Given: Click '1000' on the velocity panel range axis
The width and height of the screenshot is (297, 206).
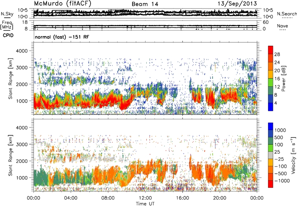Looking at the screenshot, I should [22, 178].
